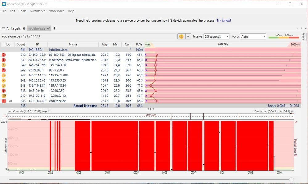Open the Edit menu

tap(13, 11)
